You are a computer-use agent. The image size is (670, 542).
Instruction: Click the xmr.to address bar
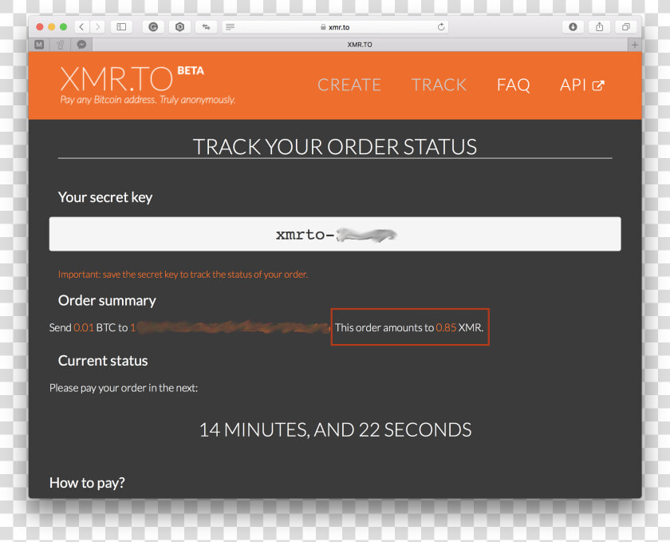(335, 27)
